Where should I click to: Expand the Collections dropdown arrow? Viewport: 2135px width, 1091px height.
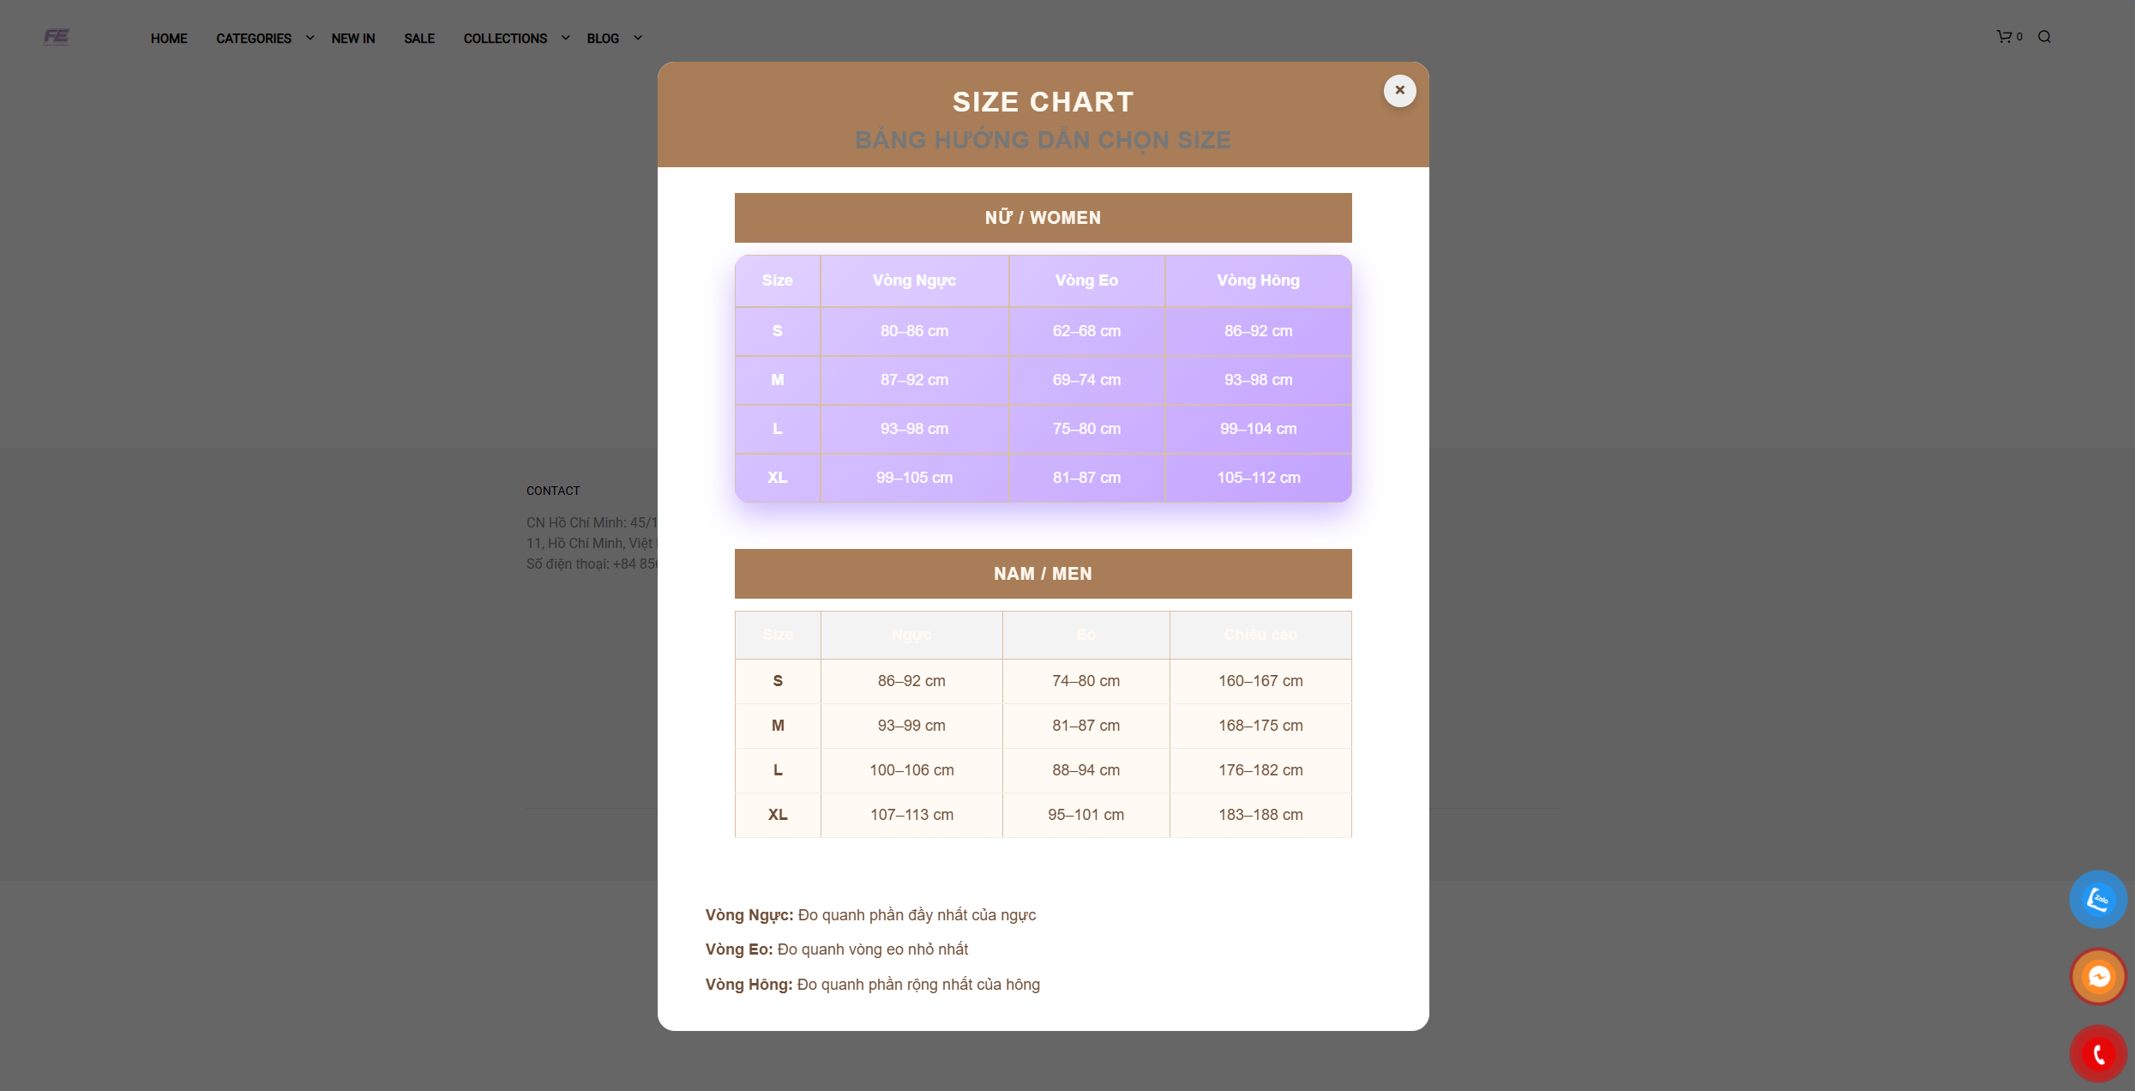coord(565,38)
